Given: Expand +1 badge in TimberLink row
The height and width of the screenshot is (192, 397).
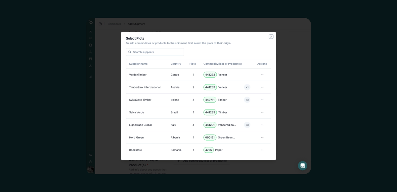Looking at the screenshot, I should click(247, 87).
